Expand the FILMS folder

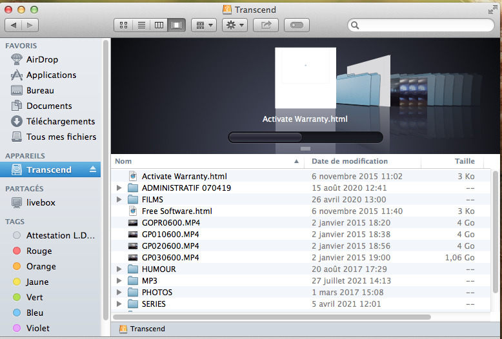[x=119, y=200]
